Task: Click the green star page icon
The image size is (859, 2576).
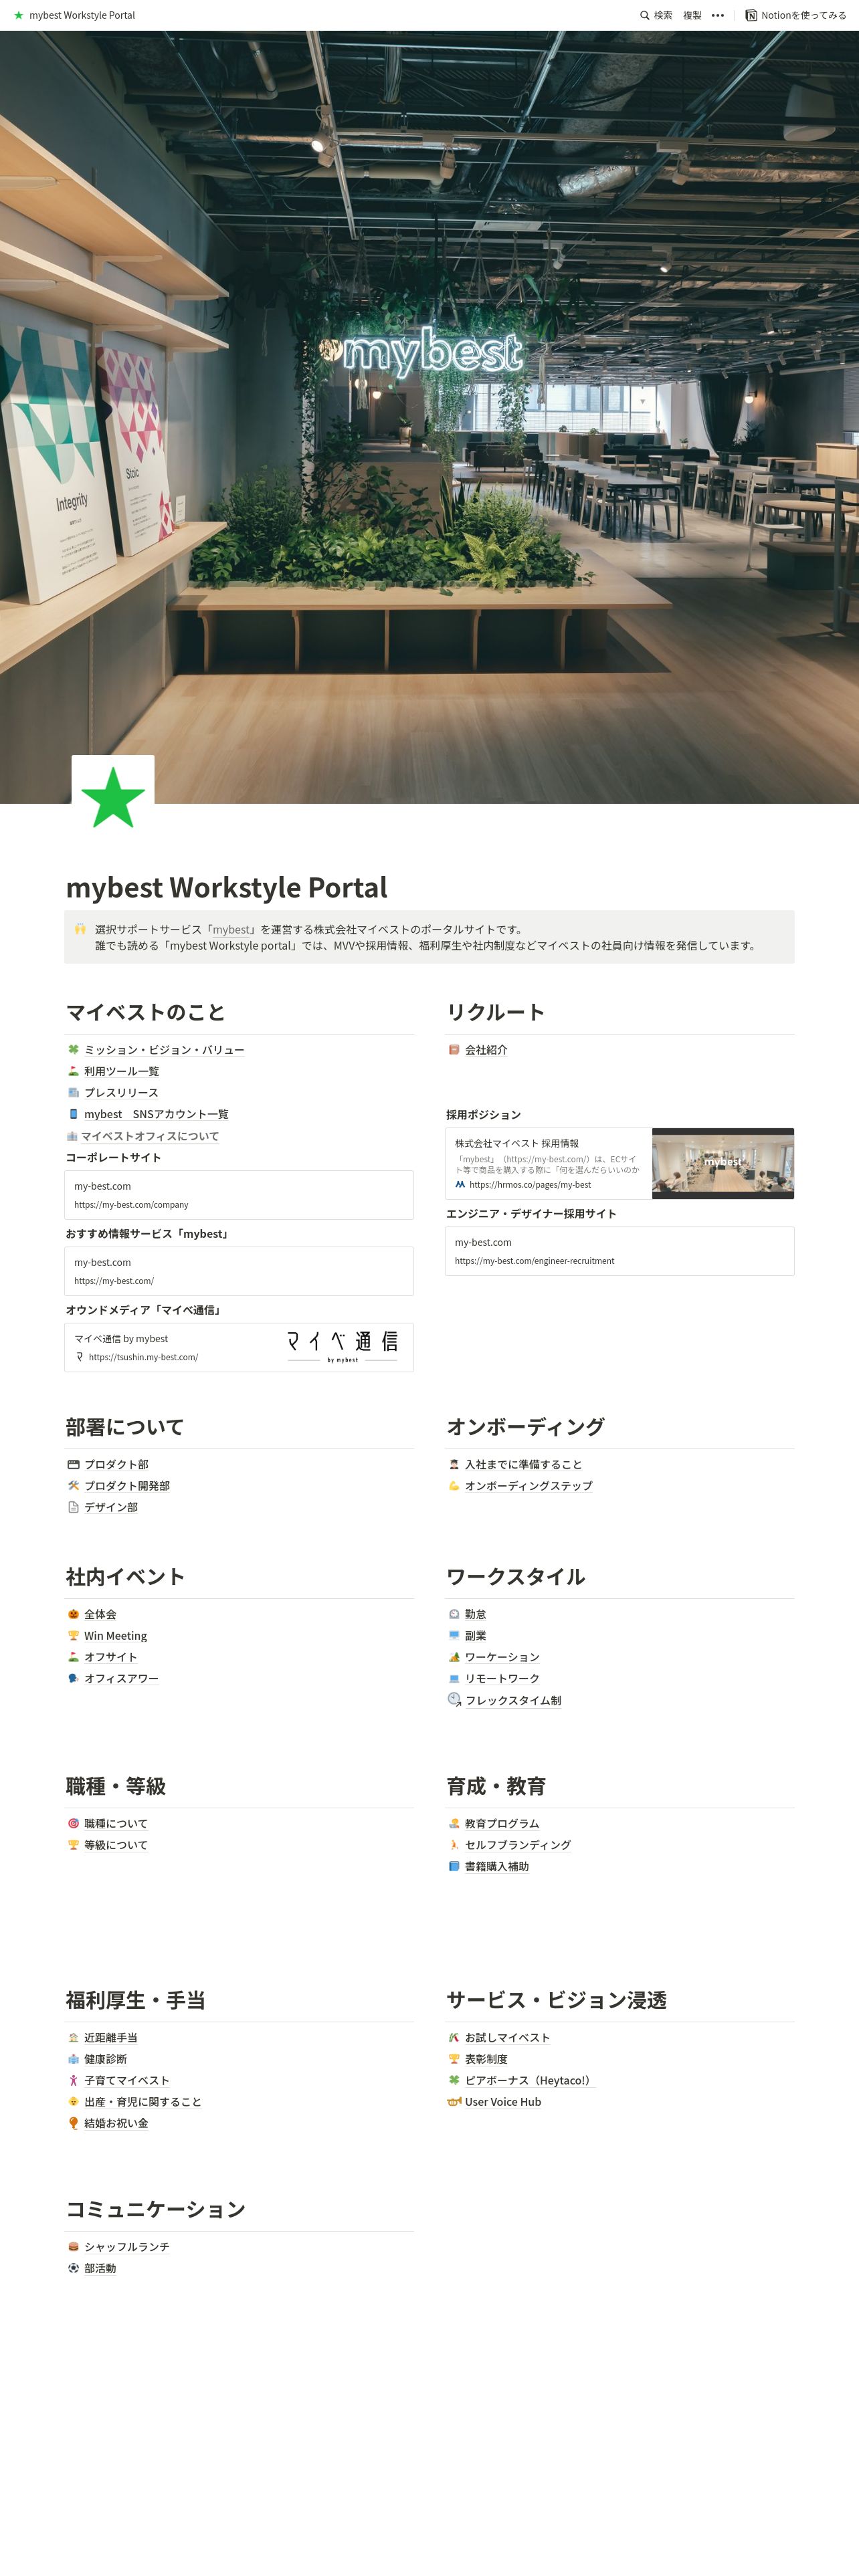Action: (113, 796)
